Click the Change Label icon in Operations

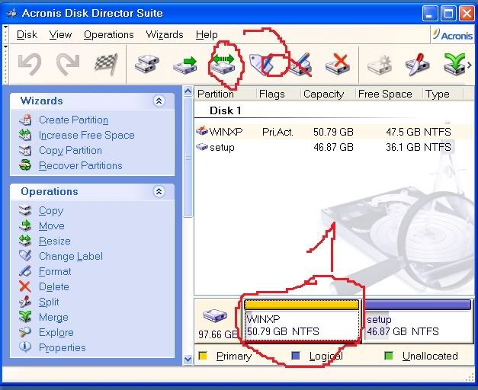click(x=25, y=255)
